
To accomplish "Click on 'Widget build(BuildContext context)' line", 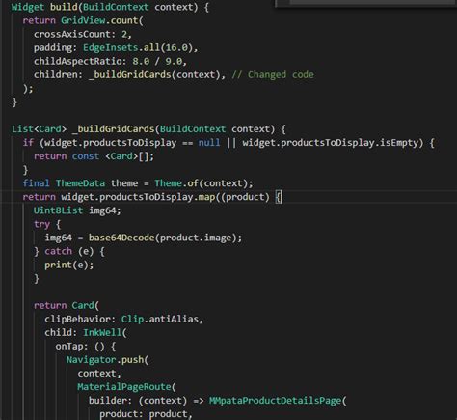I will (110, 7).
